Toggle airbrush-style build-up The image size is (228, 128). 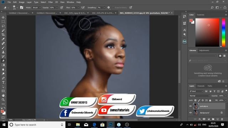(83, 7)
